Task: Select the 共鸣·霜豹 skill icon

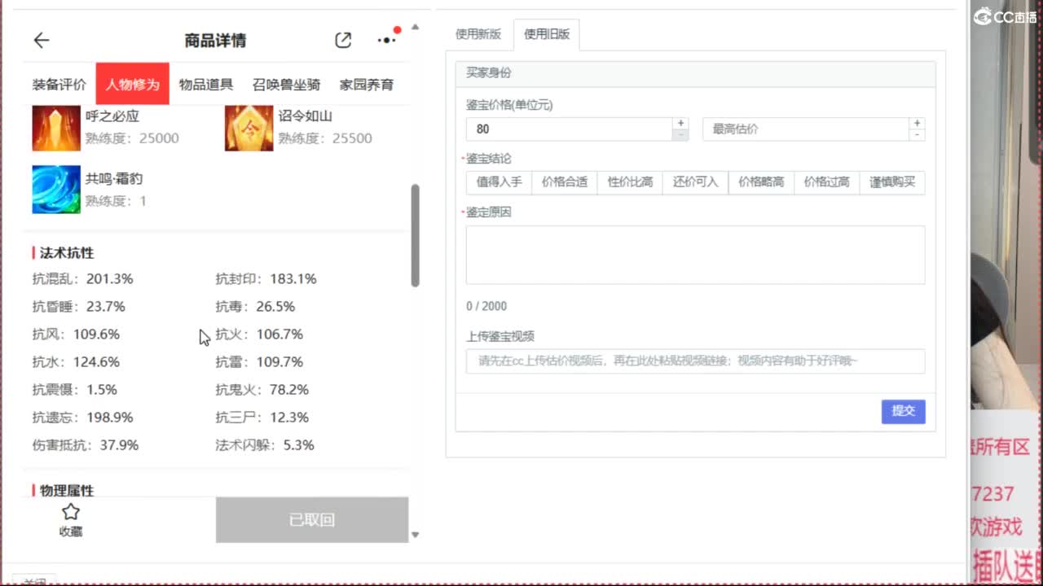Action: 56,190
